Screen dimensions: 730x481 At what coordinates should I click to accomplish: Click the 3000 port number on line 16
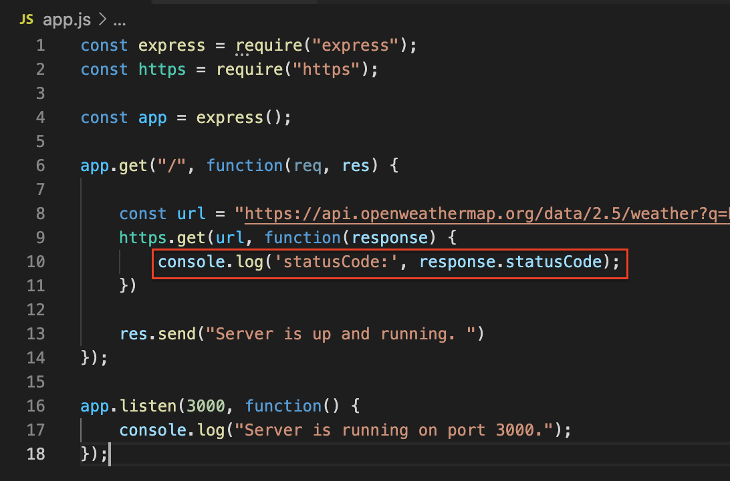206,406
